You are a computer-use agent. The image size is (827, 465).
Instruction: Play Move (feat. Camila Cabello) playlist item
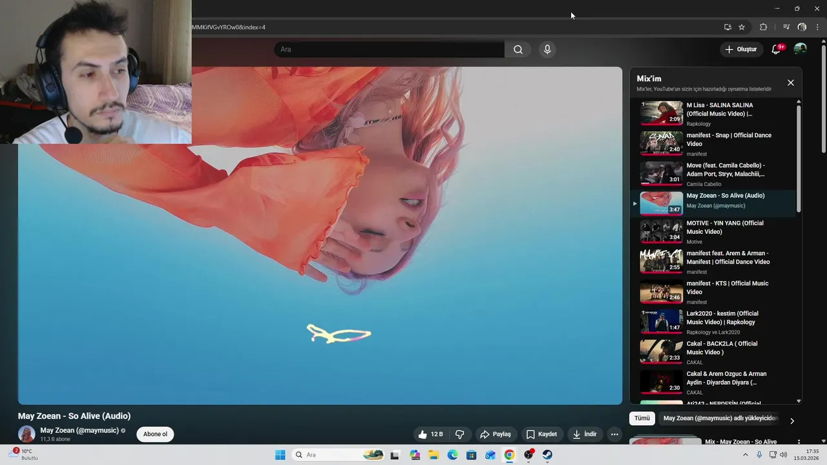click(x=713, y=174)
